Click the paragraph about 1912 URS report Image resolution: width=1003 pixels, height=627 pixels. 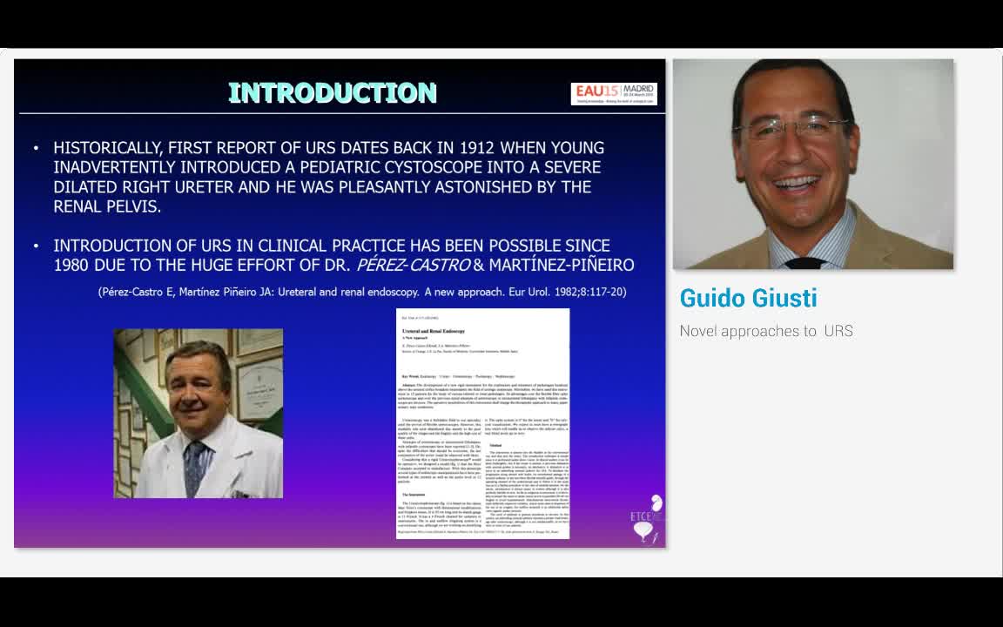[328, 177]
